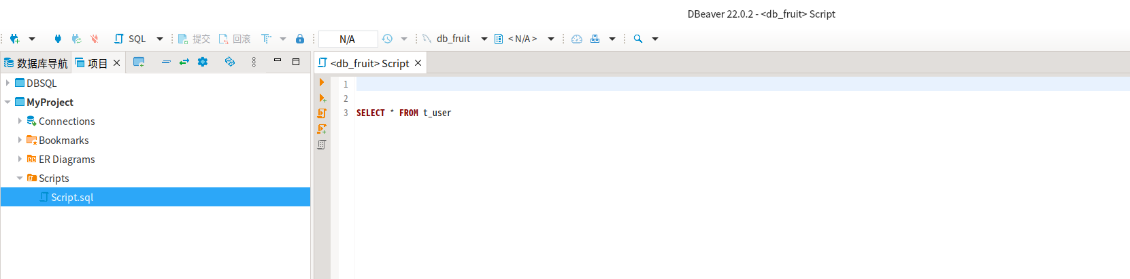Expand the SQL button dropdown arrow
The image size is (1130, 279).
pos(160,39)
